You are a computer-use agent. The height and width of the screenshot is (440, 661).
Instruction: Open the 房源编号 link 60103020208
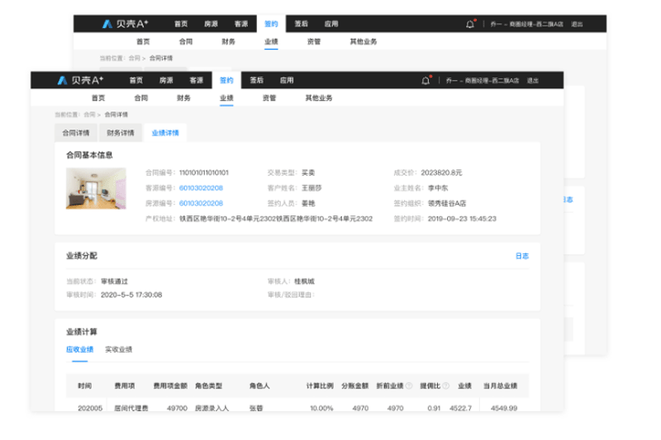click(x=201, y=203)
